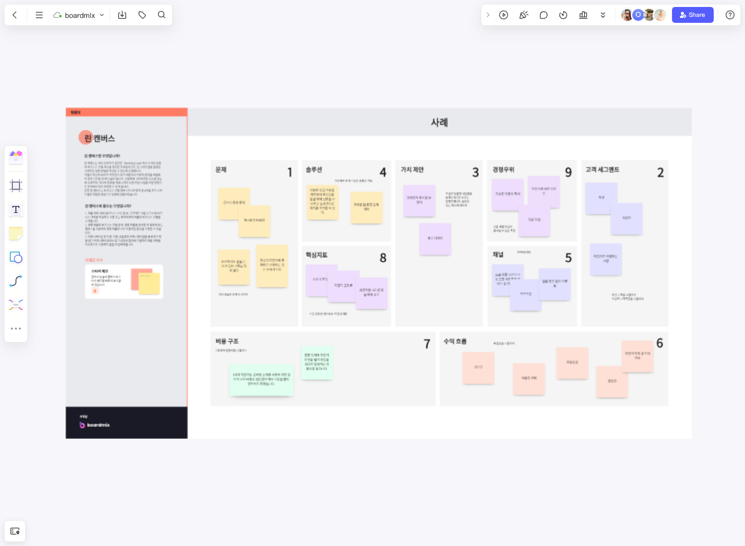
Task: Click the confetti celebrate icon
Action: coord(523,15)
